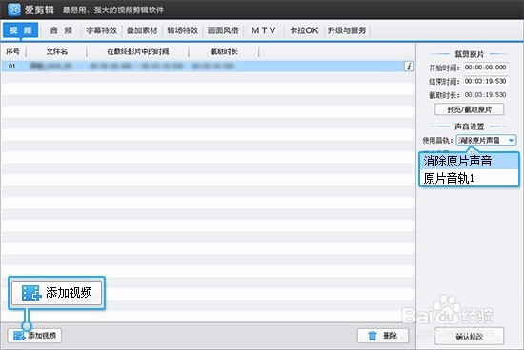This screenshot has height=350, width=524.
Task: Open the 卡拉OK tab
Action: pos(304,30)
